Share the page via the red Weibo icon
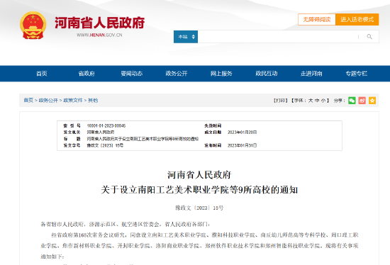The height and width of the screenshot is (265, 390). click(x=362, y=101)
